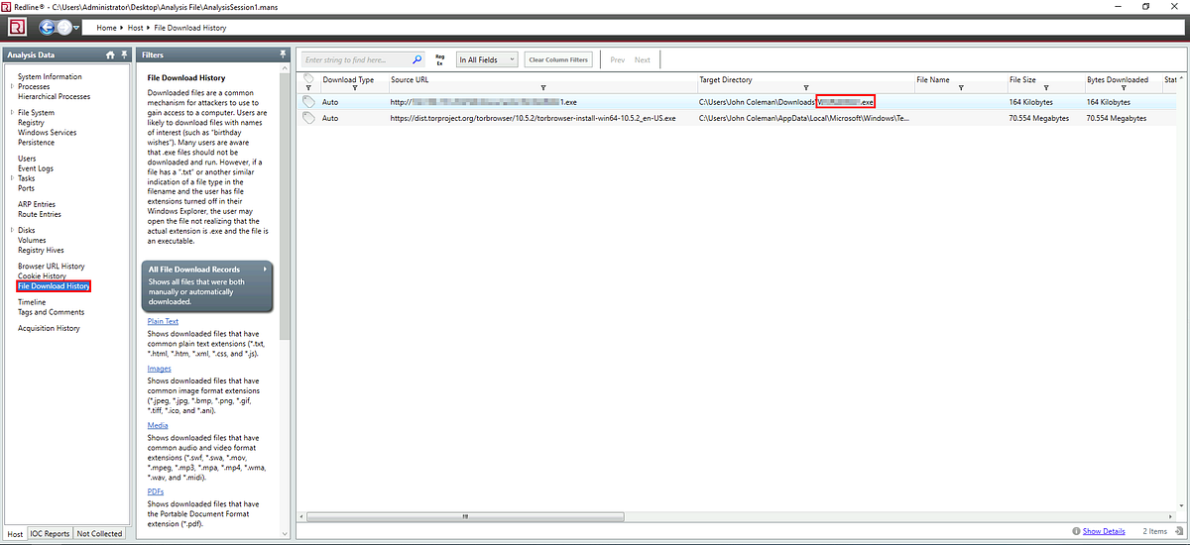The width and height of the screenshot is (1190, 545).
Task: Click the Show Details link
Action: pos(1104,531)
